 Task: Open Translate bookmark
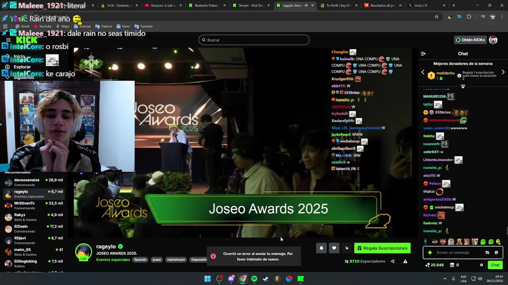coord(143,27)
